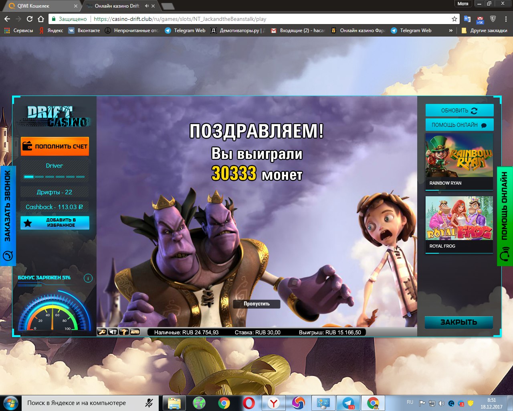
Task: Click the shield VPN extension icon
Action: click(493, 19)
